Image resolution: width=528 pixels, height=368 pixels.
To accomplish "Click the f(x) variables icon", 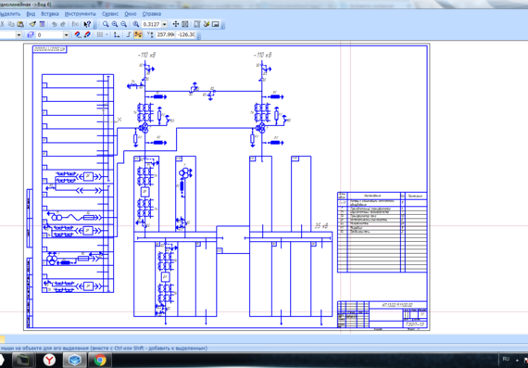I will [75, 24].
